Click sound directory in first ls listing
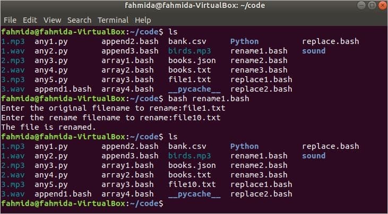 pyautogui.click(x=314, y=51)
